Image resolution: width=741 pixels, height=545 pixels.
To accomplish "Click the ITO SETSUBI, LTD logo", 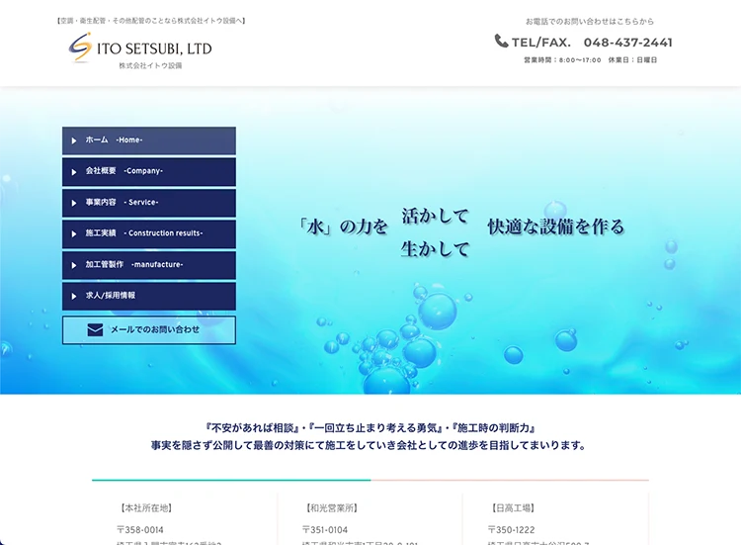I will click(x=140, y=47).
